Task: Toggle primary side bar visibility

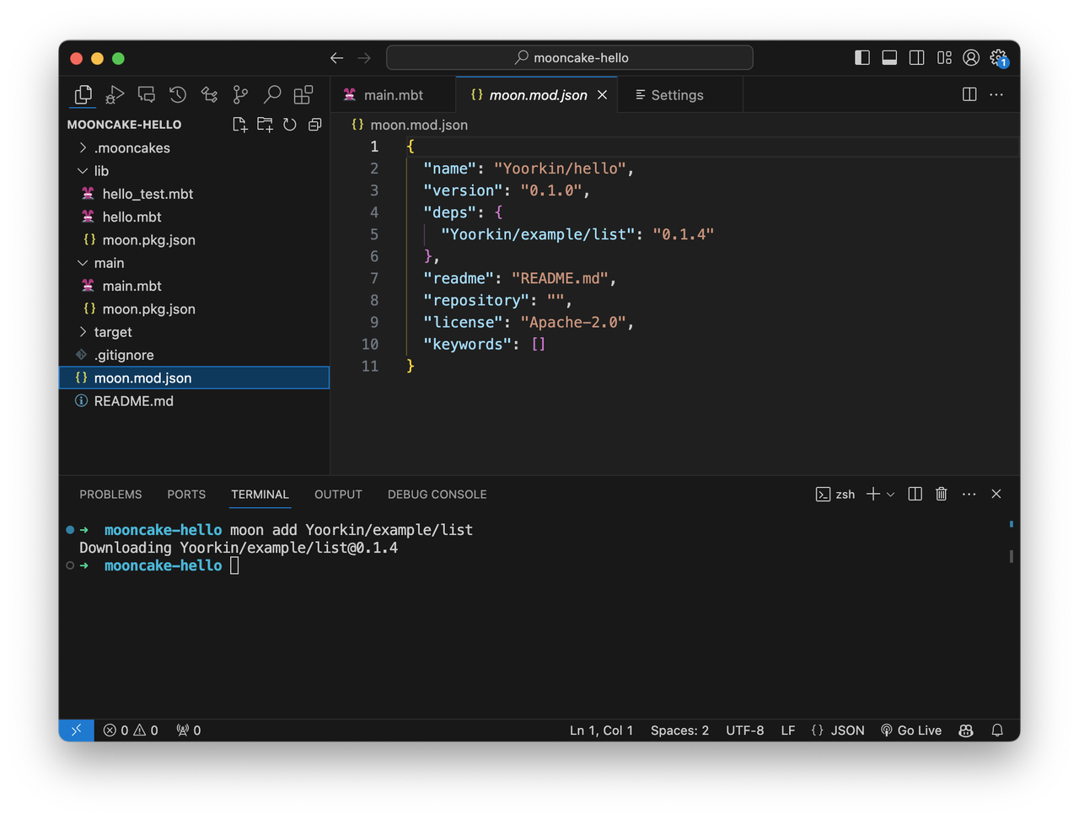Action: click(862, 57)
